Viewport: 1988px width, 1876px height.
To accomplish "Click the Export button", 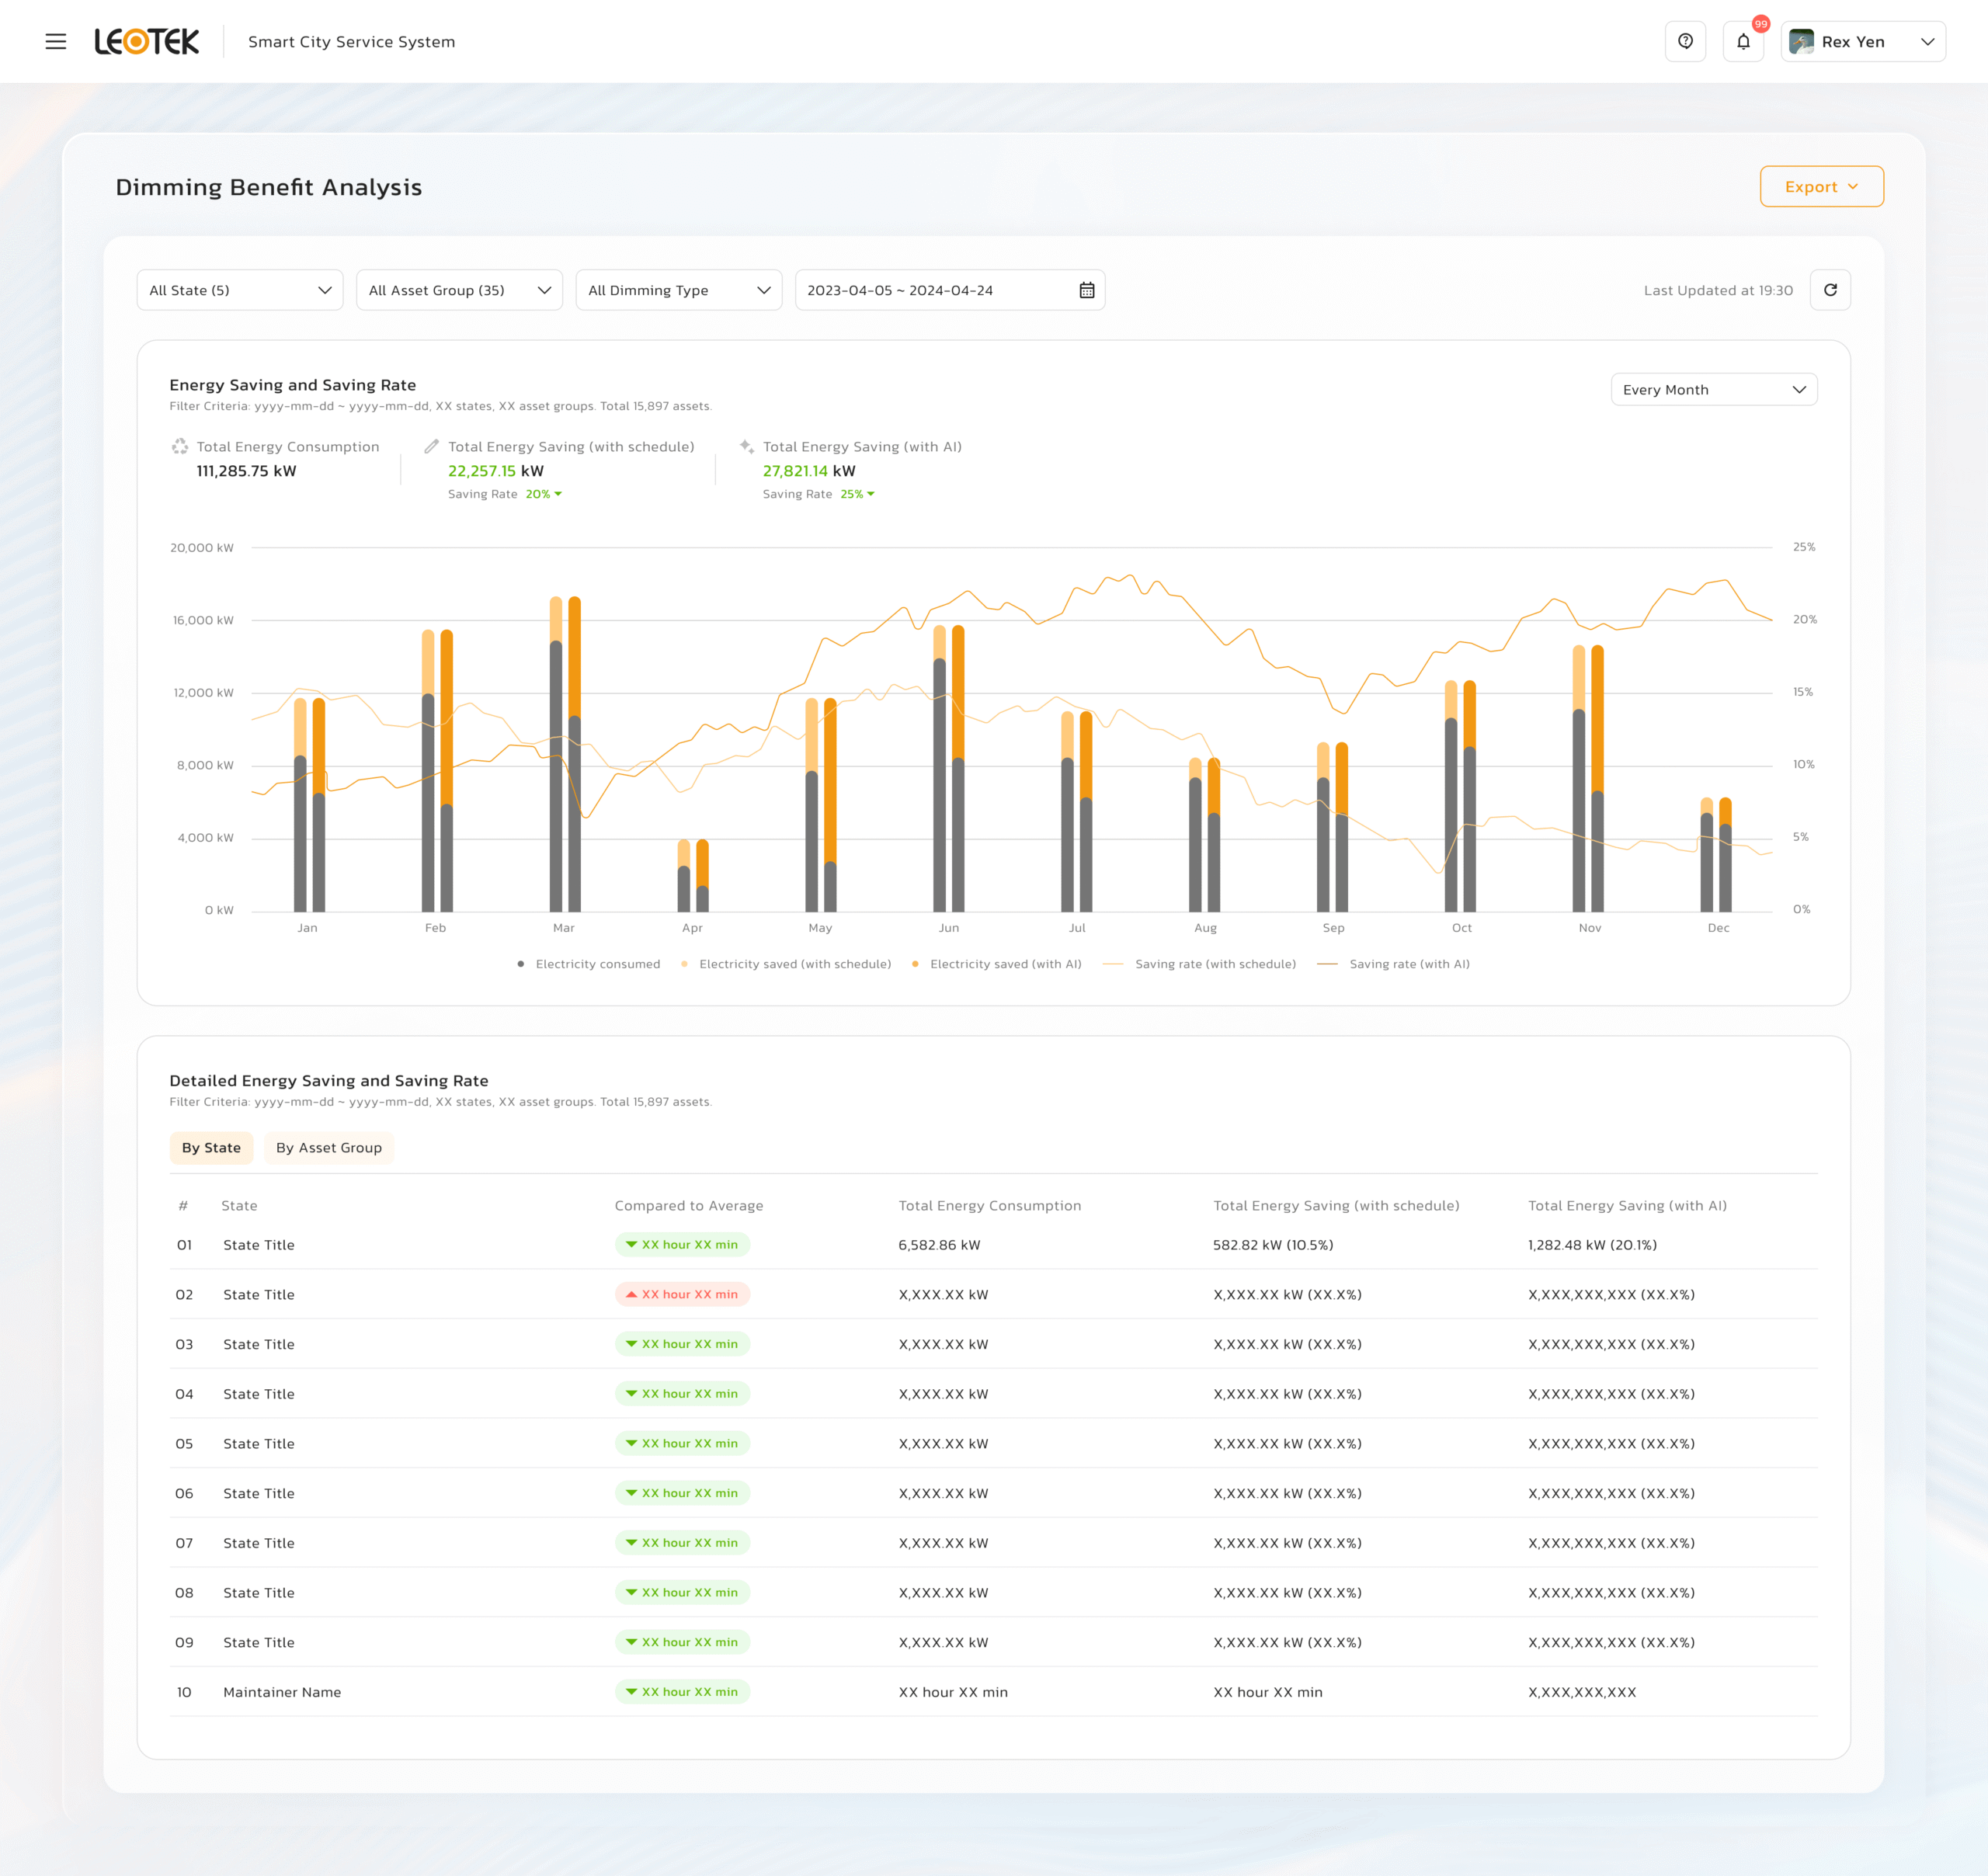I will click(x=1821, y=186).
